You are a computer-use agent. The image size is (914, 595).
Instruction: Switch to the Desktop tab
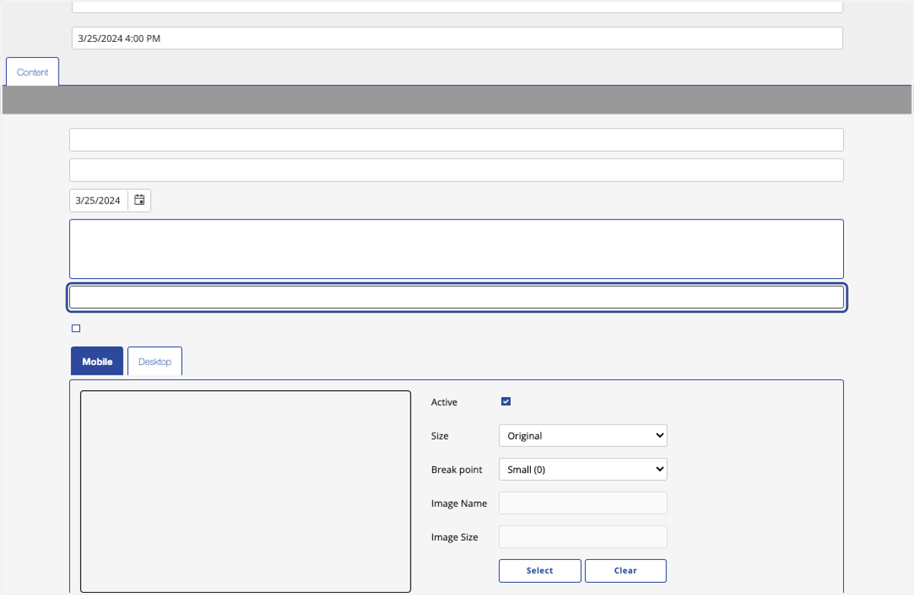[155, 361]
